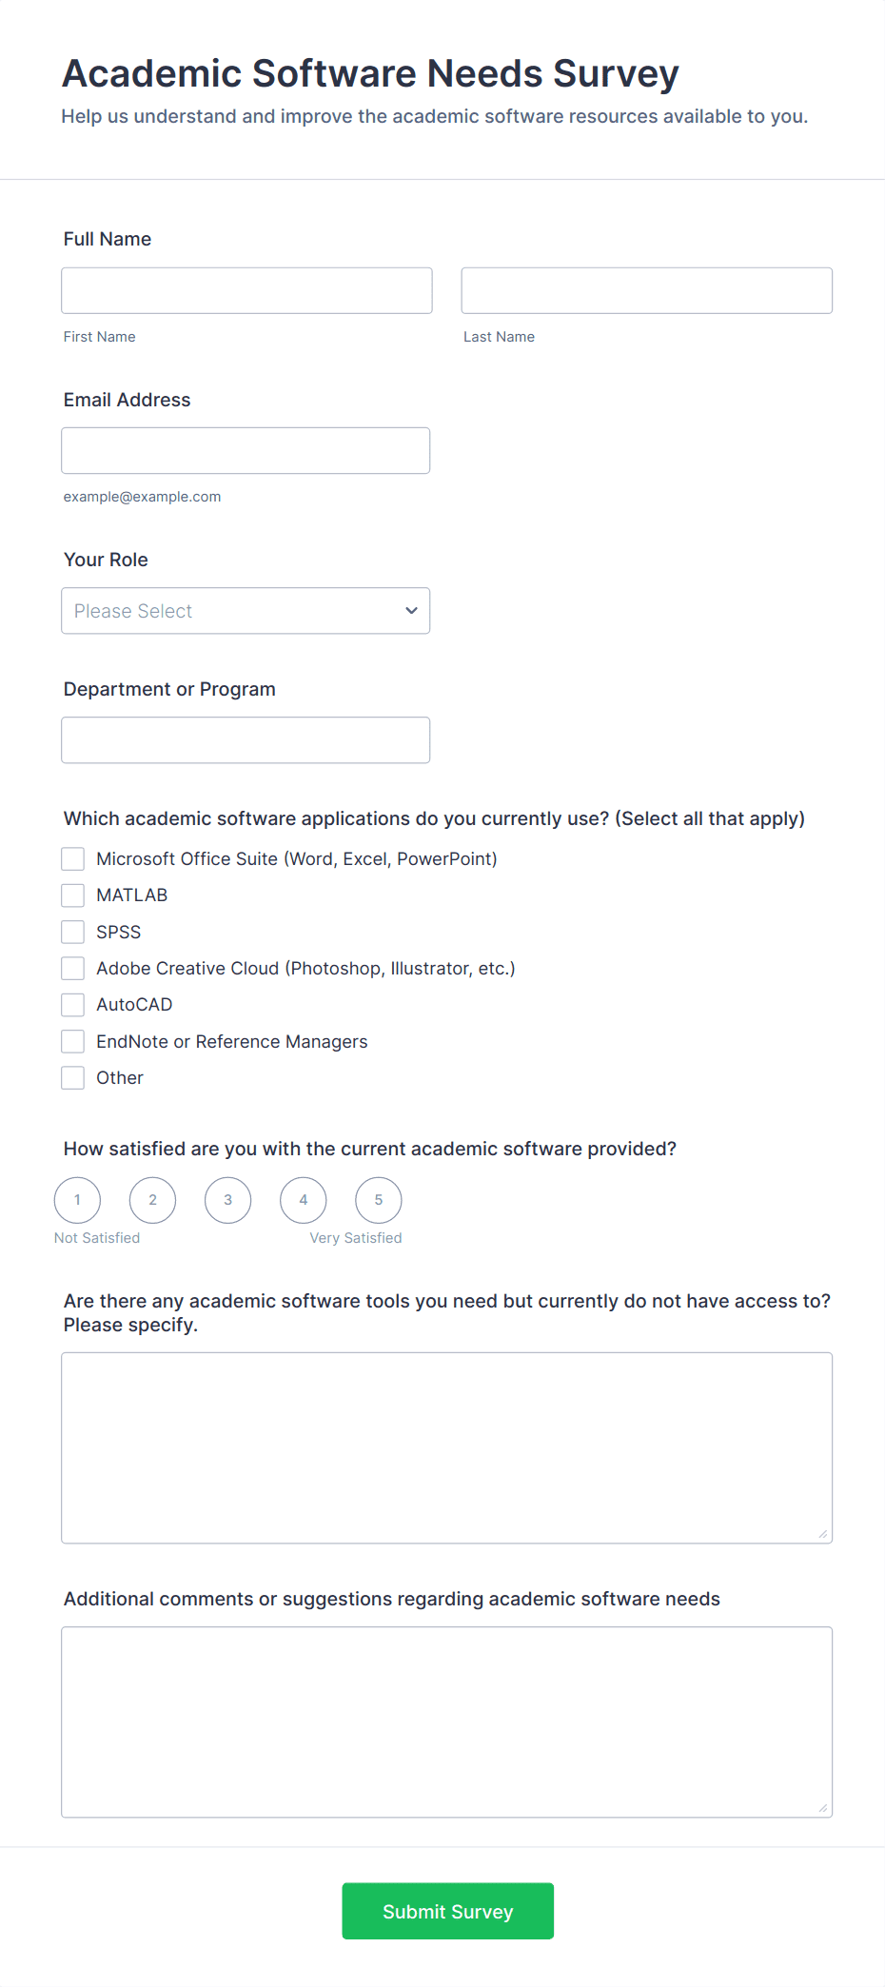Viewport: 885px width, 1987px height.
Task: Select satisfaction rating 3
Action: tap(228, 1200)
